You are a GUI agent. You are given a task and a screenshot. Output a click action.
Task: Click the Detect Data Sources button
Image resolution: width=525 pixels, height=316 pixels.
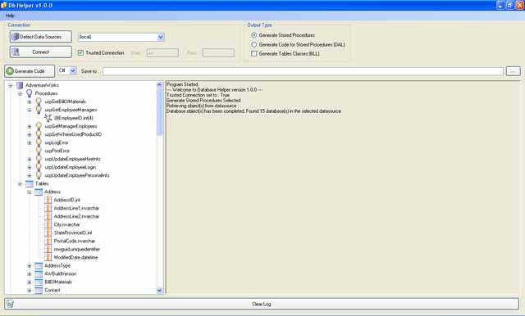click(40, 37)
